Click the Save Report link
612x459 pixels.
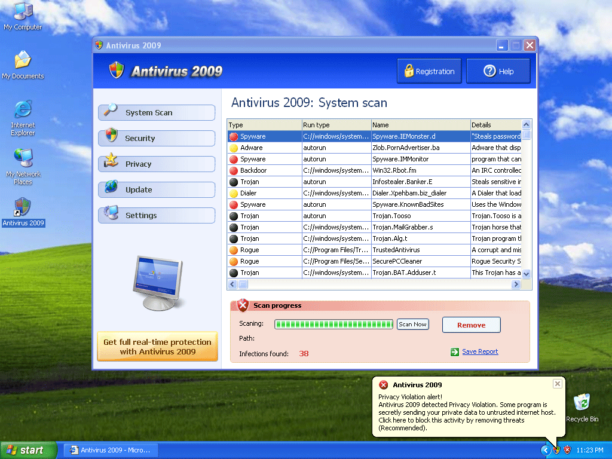(480, 351)
